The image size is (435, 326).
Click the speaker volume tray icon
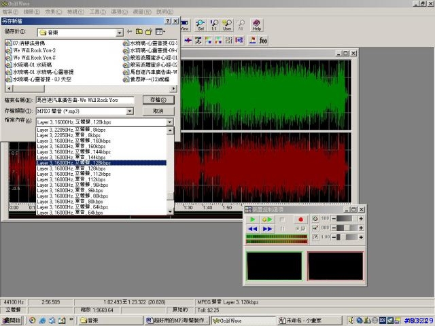pyautogui.click(x=351, y=321)
